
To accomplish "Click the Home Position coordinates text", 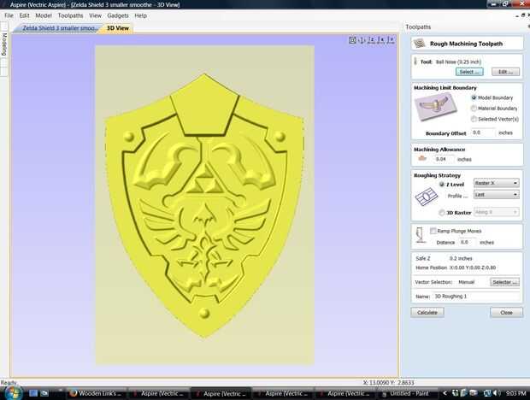I will coord(456,268).
